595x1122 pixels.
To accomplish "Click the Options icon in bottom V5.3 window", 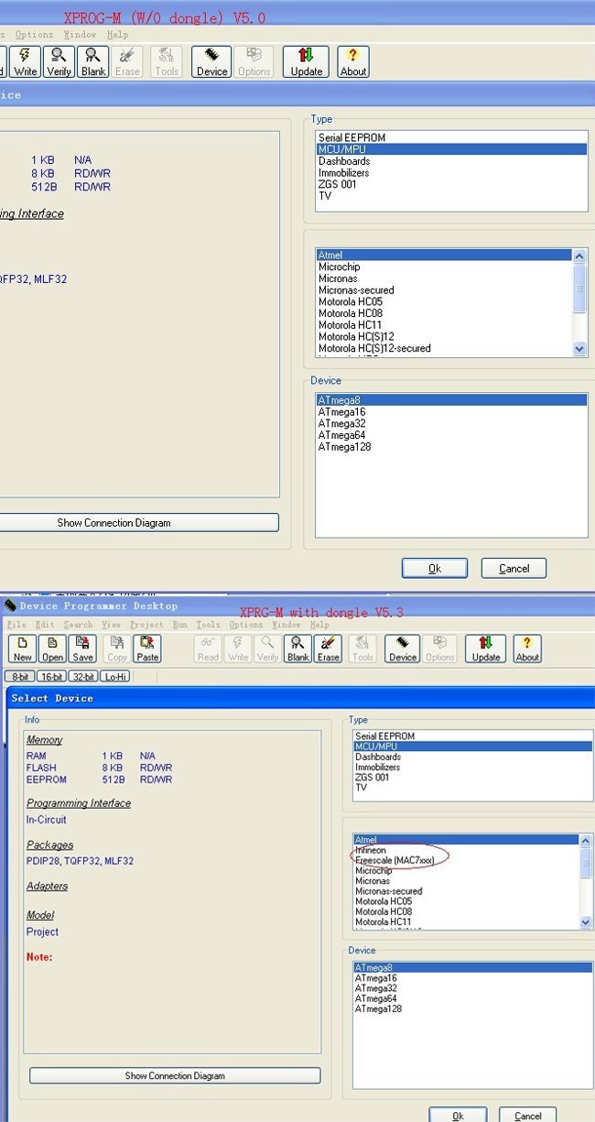I will pos(440,648).
